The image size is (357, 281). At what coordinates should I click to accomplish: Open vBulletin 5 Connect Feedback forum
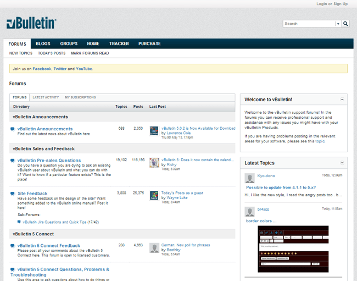click(49, 246)
